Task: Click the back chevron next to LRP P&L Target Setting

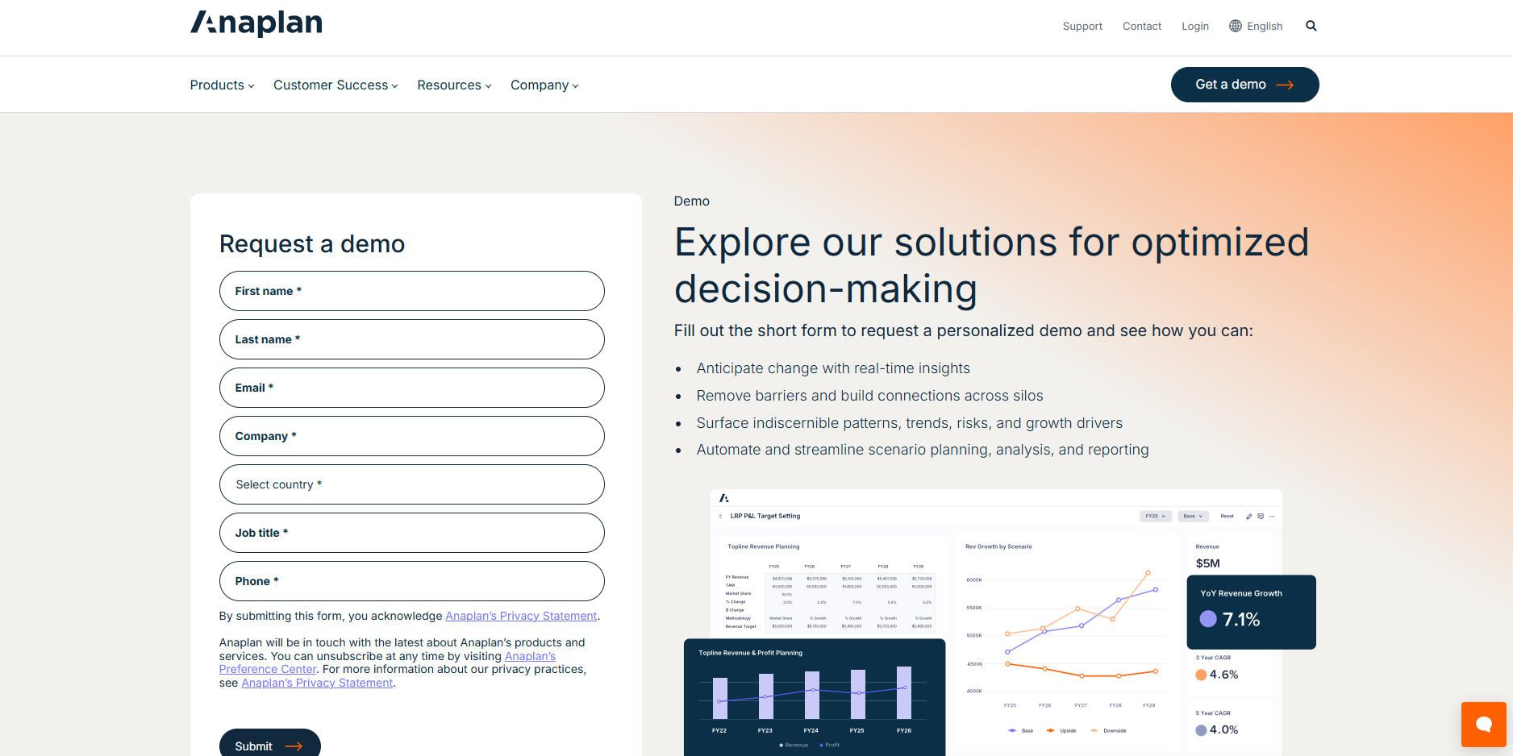Action: pyautogui.click(x=720, y=516)
